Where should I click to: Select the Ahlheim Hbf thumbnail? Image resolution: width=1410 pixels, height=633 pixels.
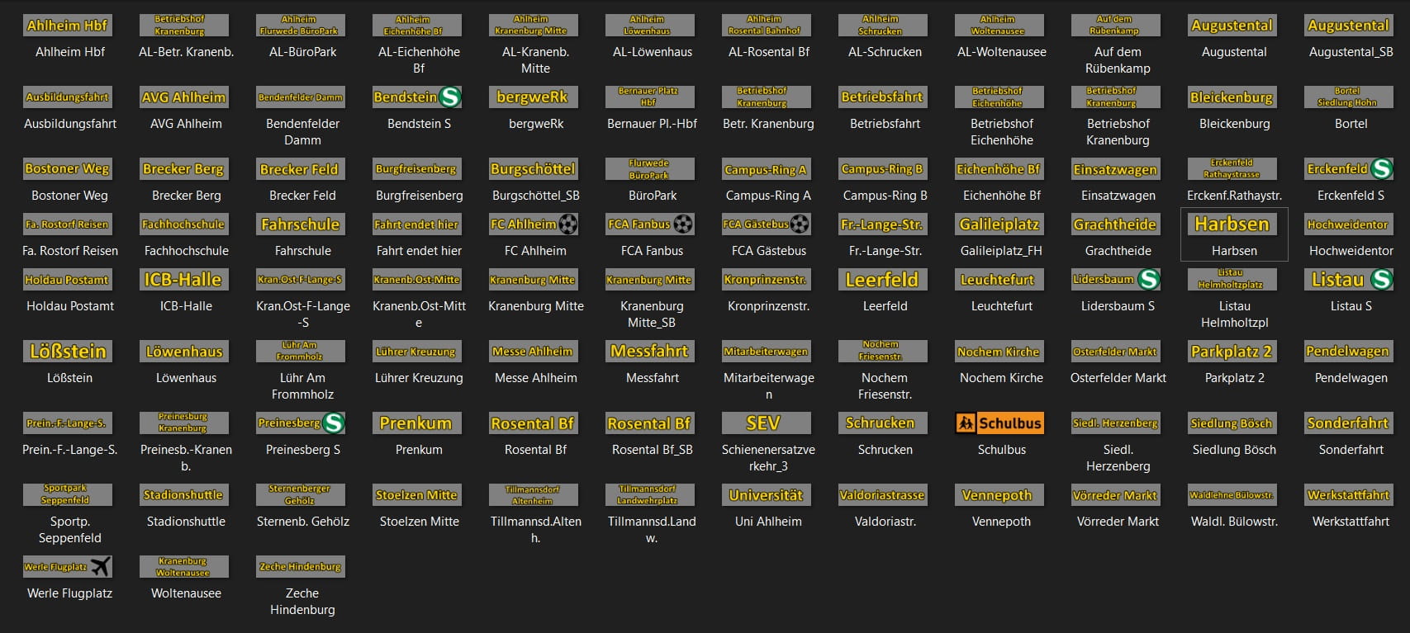coord(67,26)
